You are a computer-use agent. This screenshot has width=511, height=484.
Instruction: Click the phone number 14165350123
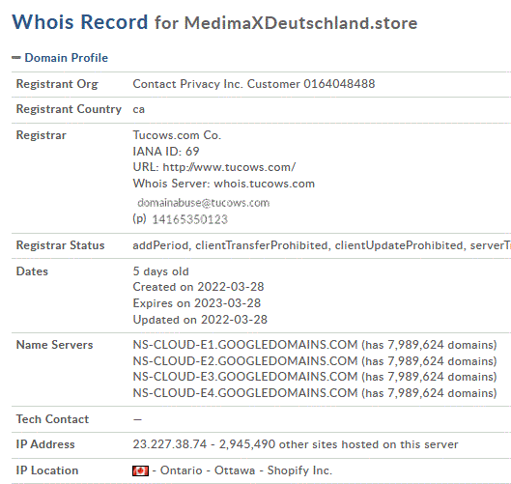[x=189, y=219]
